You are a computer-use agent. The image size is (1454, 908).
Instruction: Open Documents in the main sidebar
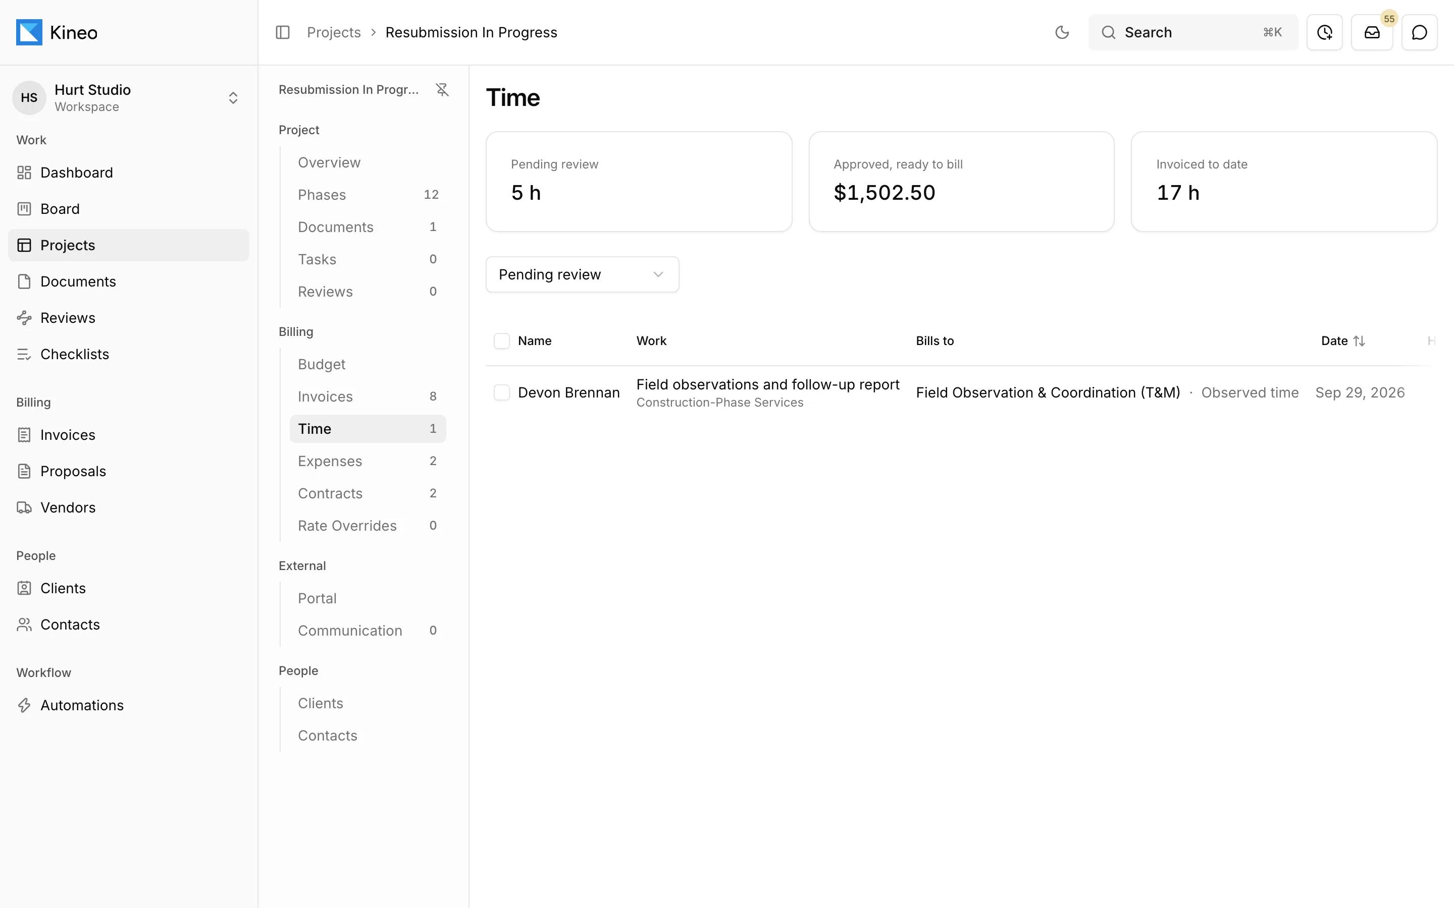(129, 281)
